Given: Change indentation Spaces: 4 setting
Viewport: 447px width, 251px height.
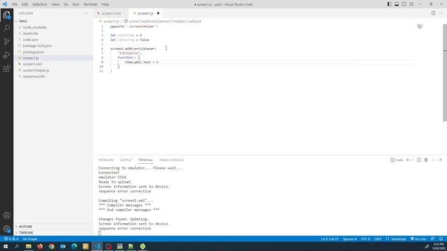Looking at the screenshot, I should point(349,238).
